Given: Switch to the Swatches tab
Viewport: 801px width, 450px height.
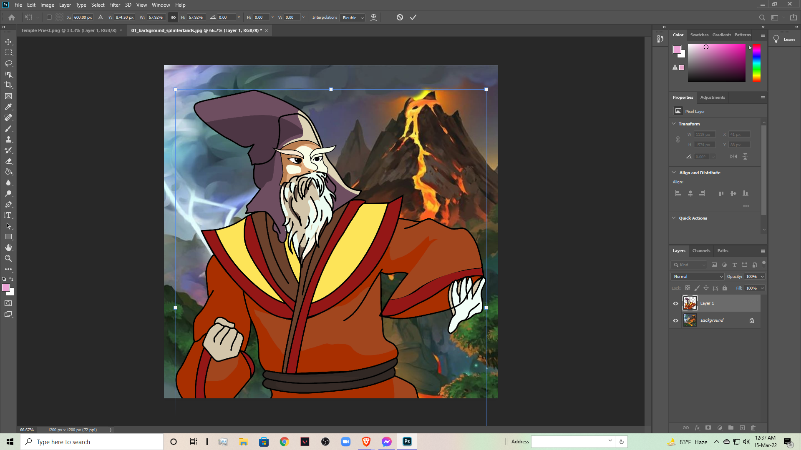Looking at the screenshot, I should 699,35.
